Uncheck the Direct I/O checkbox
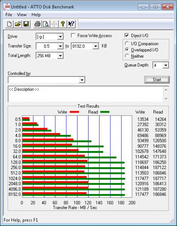This screenshot has width=177, height=226. 127,35
